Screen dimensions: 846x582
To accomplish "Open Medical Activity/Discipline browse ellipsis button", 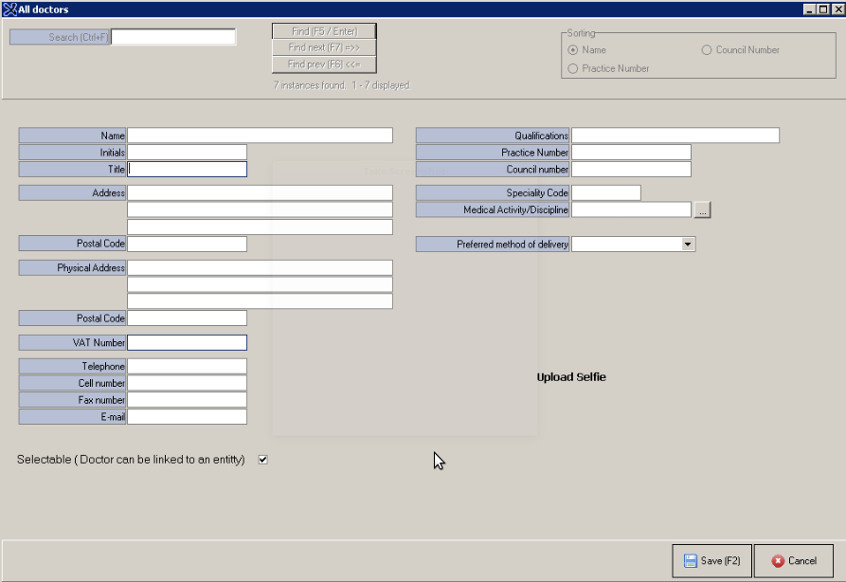I will (702, 210).
